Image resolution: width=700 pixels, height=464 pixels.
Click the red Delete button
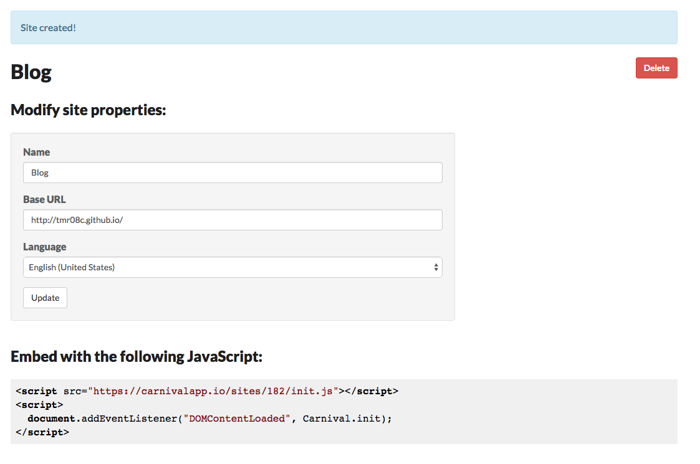tap(656, 68)
